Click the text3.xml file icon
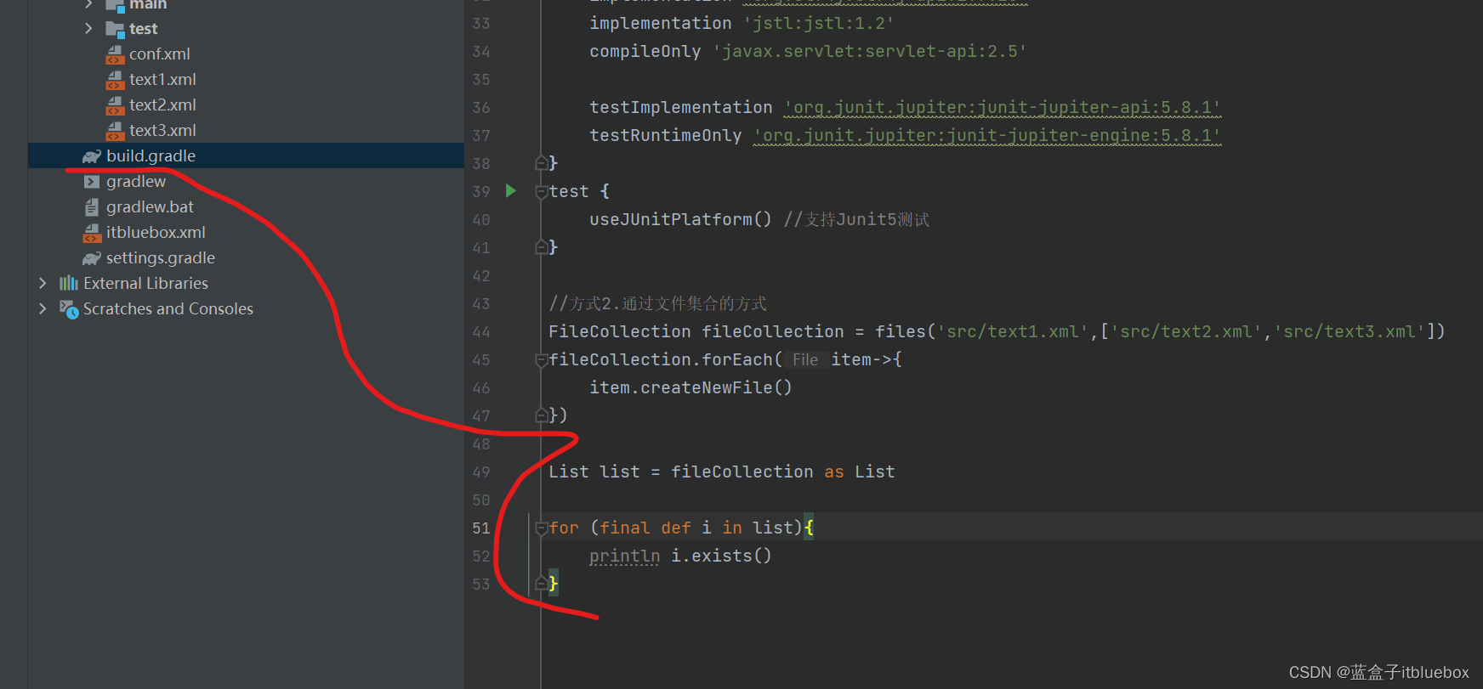This screenshot has height=689, width=1483. tap(115, 131)
